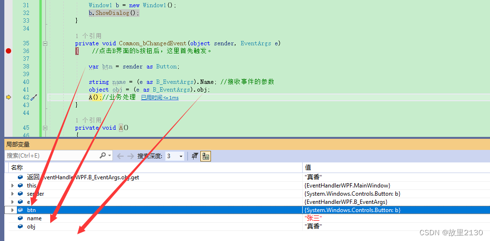Select the '局部变量' panel title

click(18, 145)
